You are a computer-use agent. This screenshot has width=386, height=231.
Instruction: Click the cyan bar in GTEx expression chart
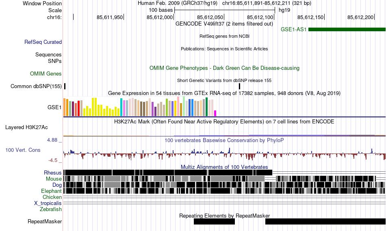(121, 107)
